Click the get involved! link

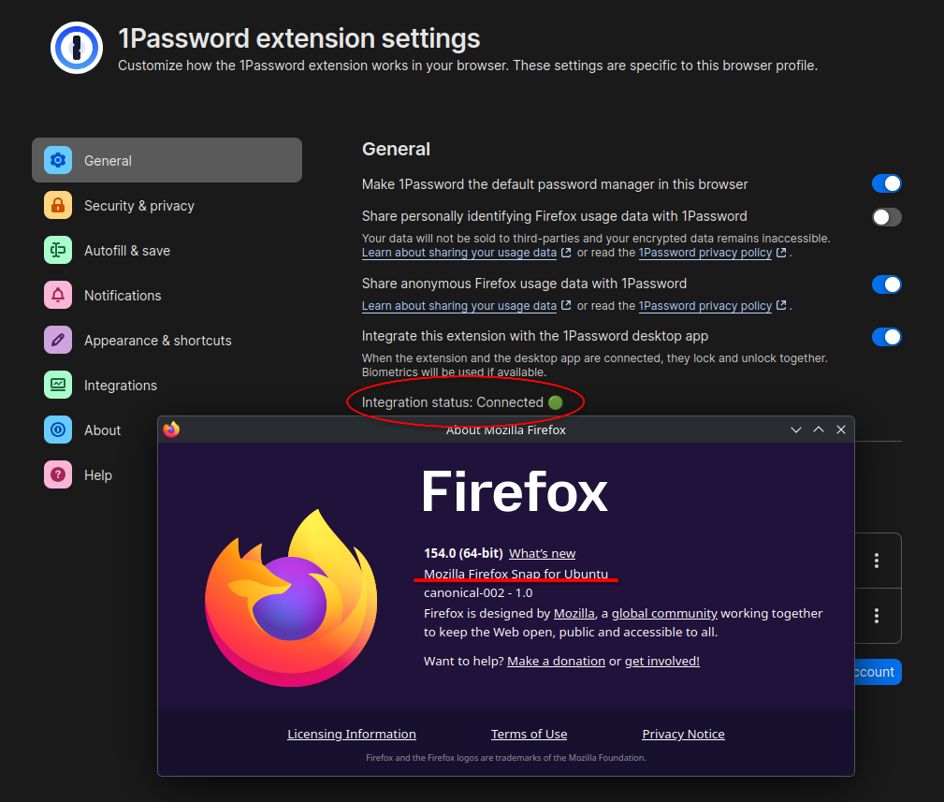[x=661, y=661]
